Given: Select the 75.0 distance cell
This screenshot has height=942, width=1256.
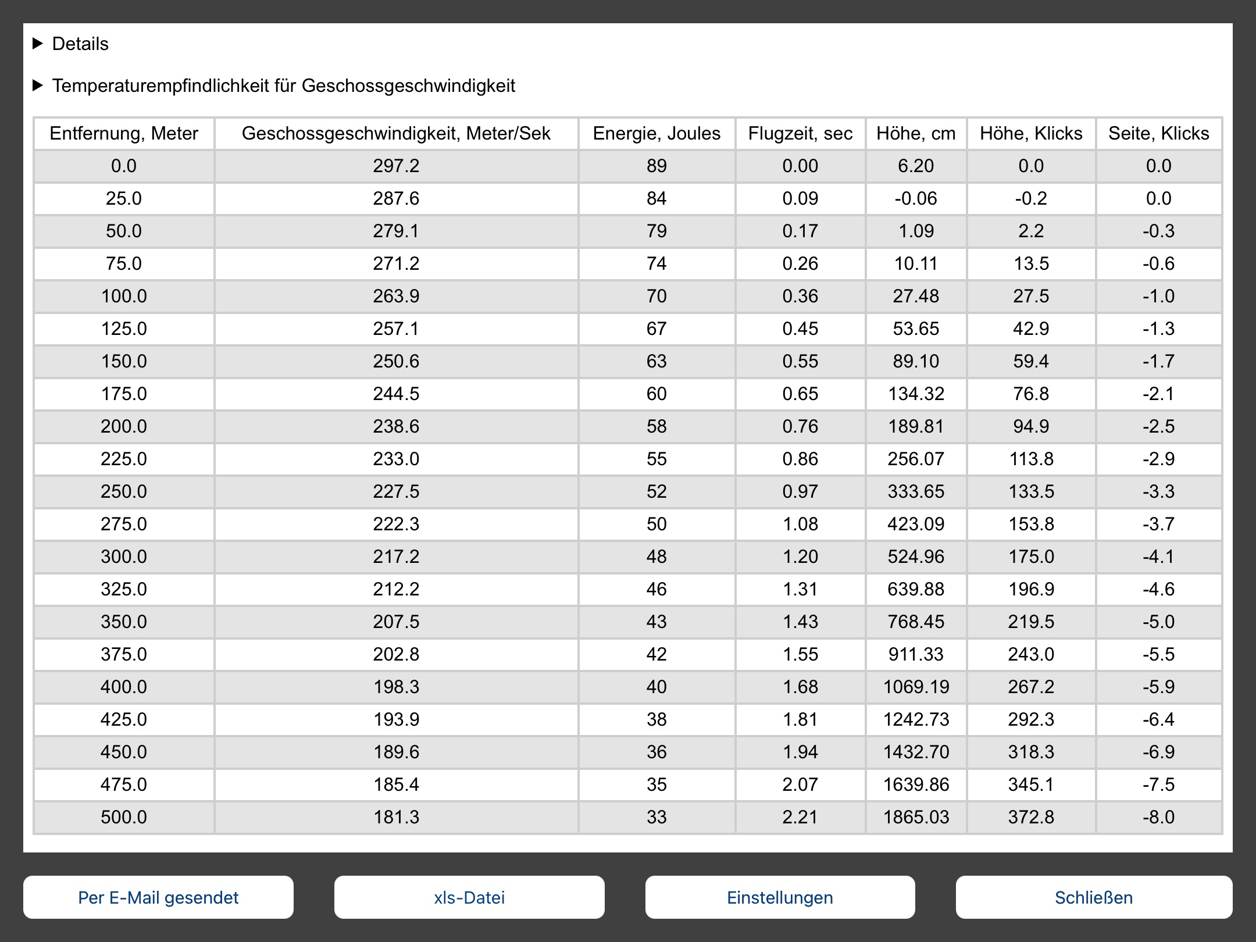Looking at the screenshot, I should [124, 263].
